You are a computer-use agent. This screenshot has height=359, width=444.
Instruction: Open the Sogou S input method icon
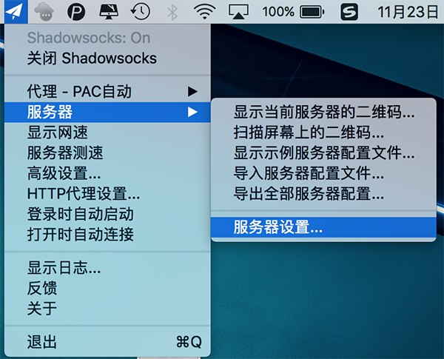tap(349, 12)
